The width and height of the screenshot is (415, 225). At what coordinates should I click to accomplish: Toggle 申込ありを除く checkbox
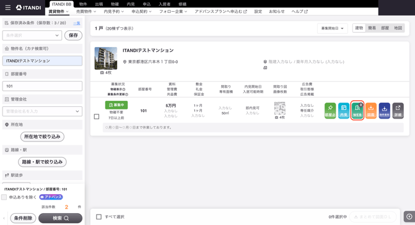click(x=4, y=197)
